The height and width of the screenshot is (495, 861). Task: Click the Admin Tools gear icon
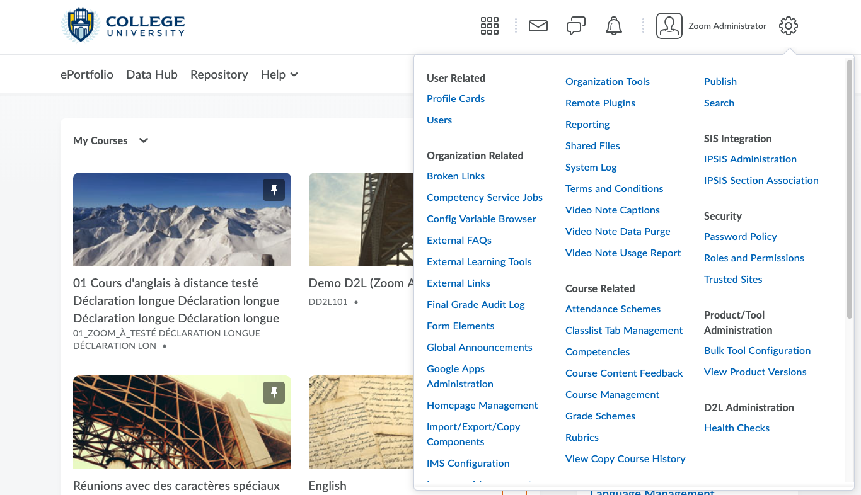(789, 26)
